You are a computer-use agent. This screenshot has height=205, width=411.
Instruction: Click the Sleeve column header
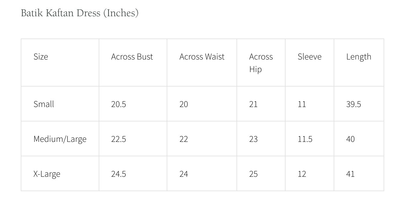point(310,57)
